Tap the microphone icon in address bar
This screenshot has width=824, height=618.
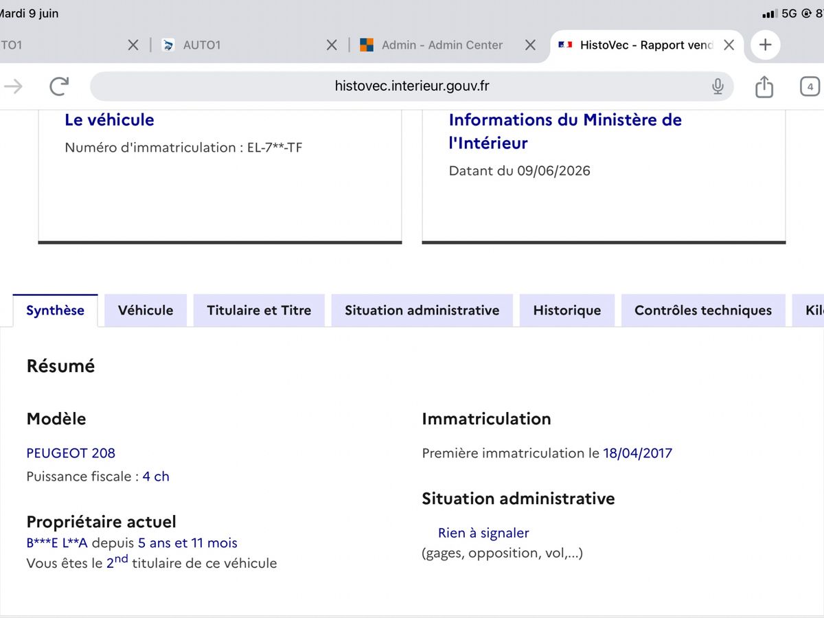[x=718, y=86]
